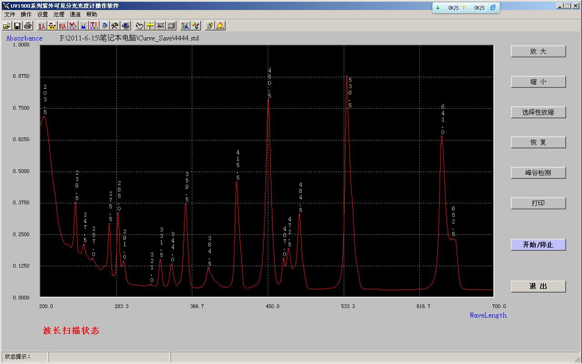
Task: Click the open folder toolbar icon
Action: 7,26
